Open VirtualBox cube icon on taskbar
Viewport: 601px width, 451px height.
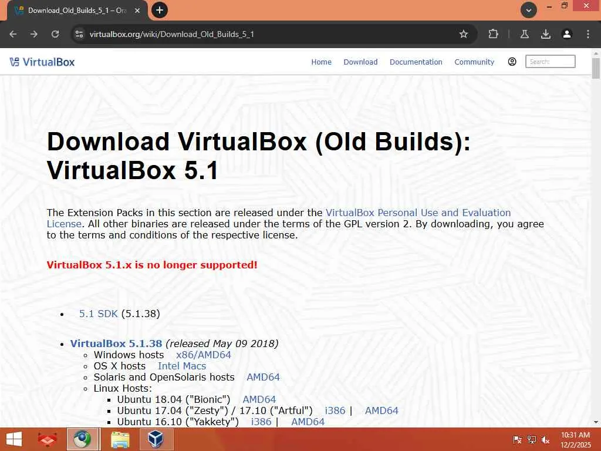[x=156, y=439]
